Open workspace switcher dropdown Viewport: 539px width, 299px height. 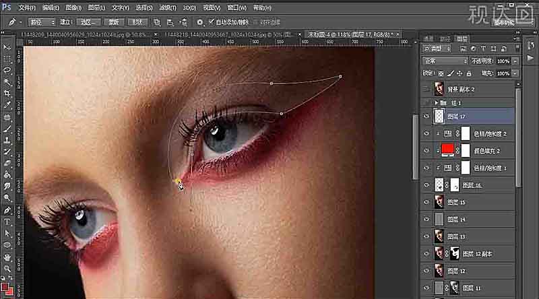tap(513, 22)
